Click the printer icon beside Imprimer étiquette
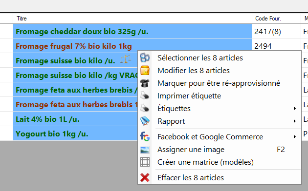The width and height of the screenshot is (308, 191). pyautogui.click(x=145, y=95)
